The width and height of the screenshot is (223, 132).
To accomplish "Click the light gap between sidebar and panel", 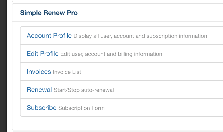I will pyautogui.click(x=9, y=66).
